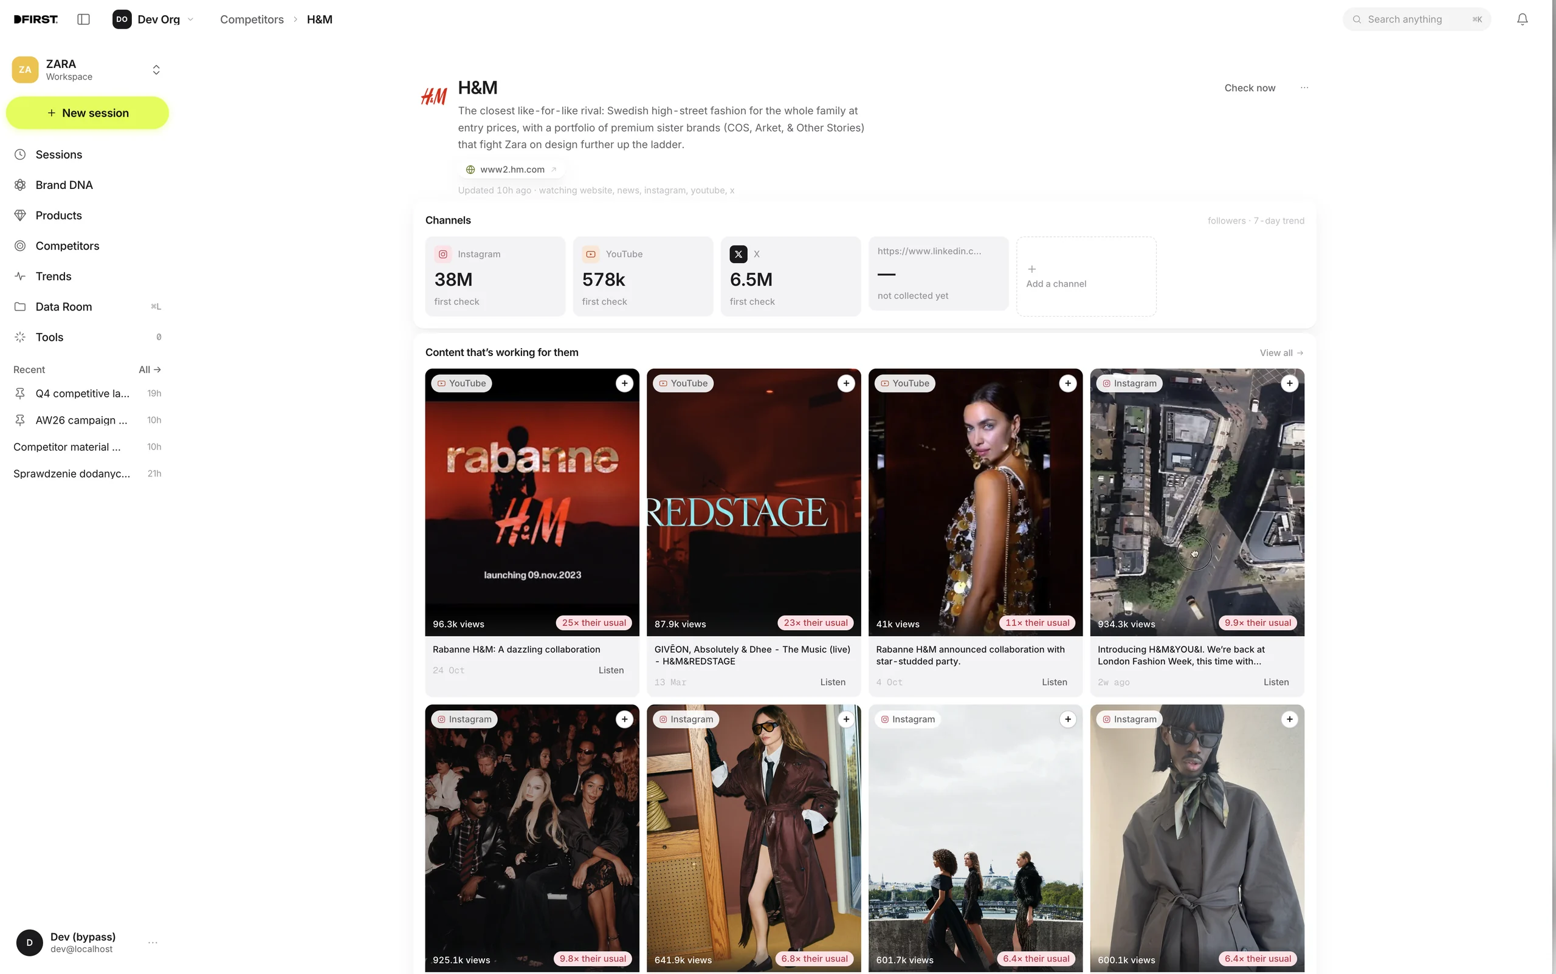Click Add a channel card
The width and height of the screenshot is (1556, 974).
click(1086, 276)
